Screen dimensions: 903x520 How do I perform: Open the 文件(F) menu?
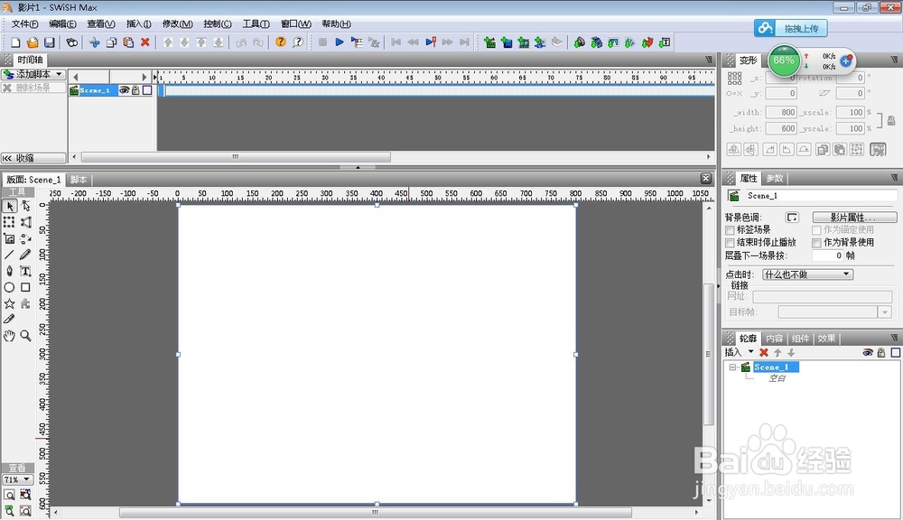click(x=24, y=23)
